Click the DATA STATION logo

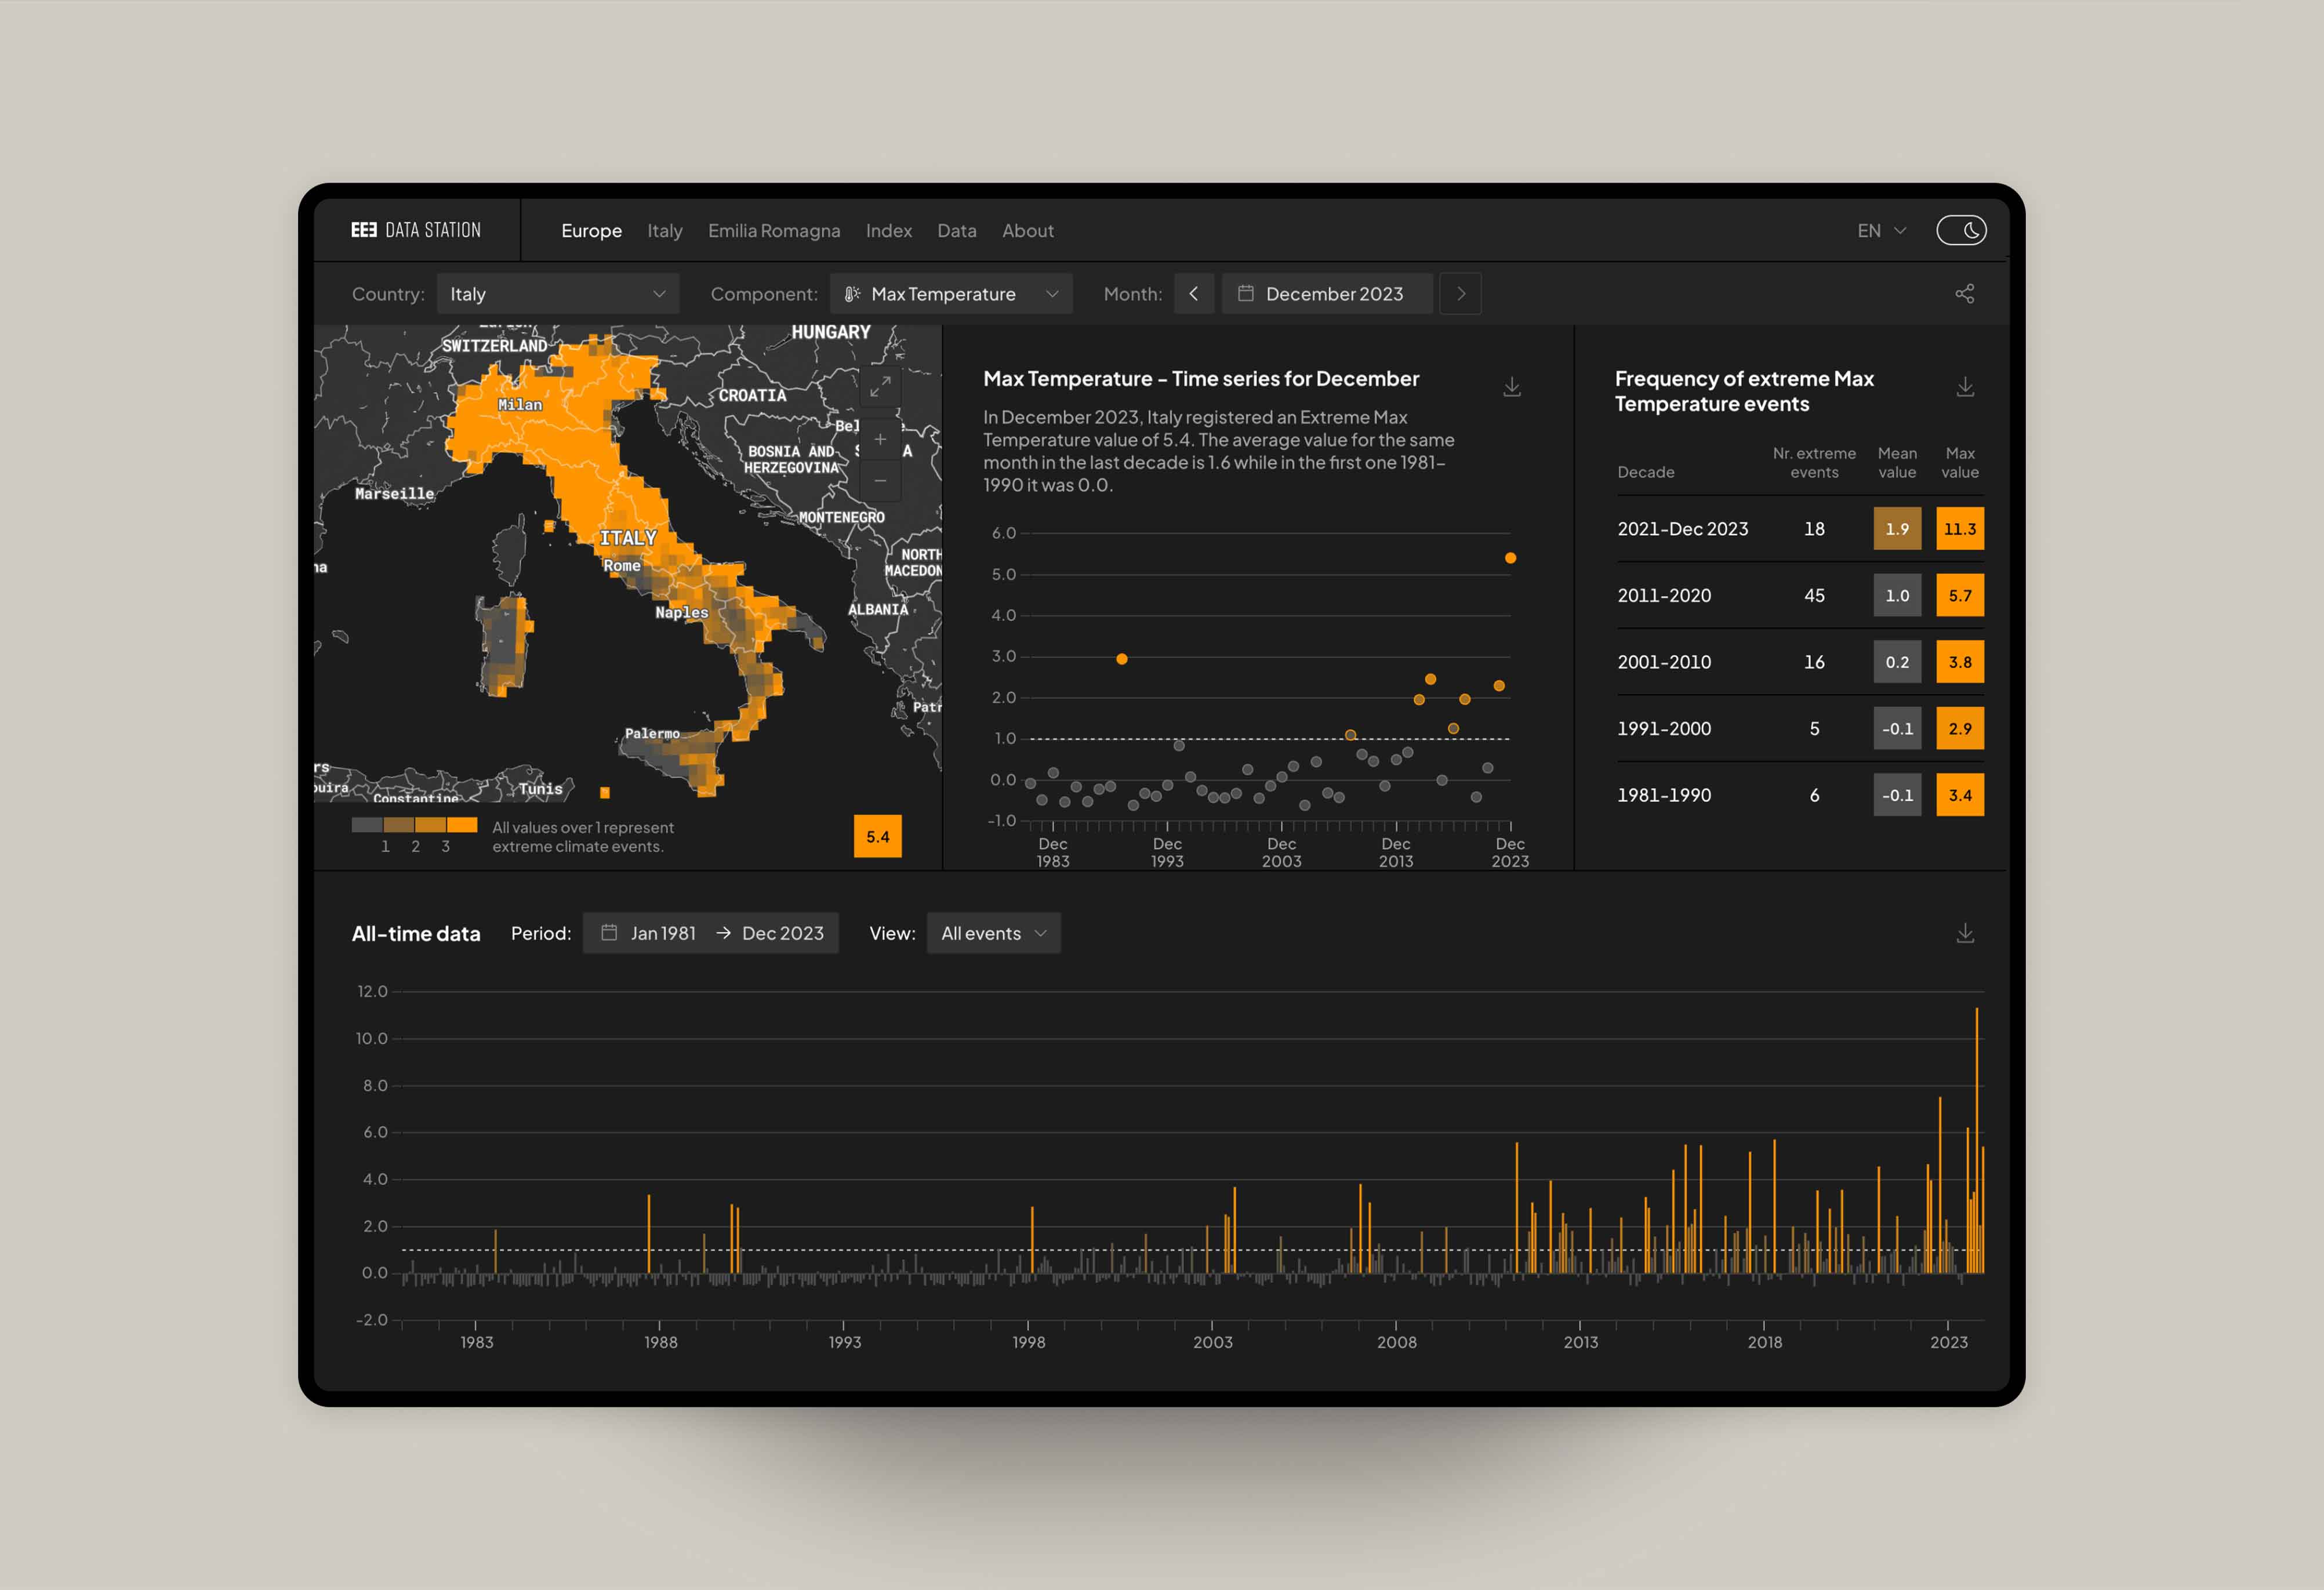click(414, 230)
